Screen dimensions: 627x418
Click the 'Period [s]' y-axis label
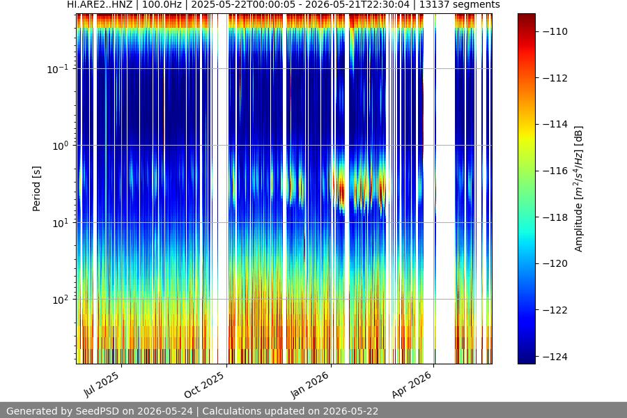click(36, 189)
